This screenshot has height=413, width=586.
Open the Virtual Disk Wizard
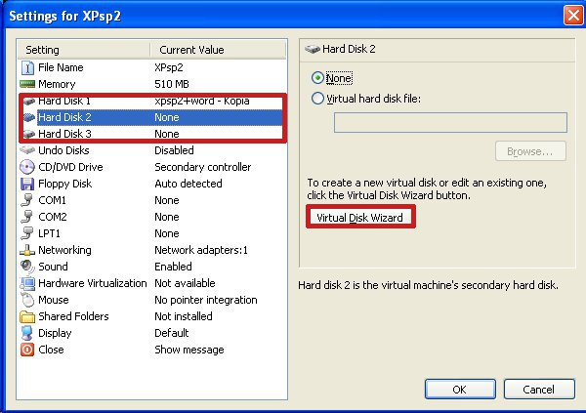359,218
